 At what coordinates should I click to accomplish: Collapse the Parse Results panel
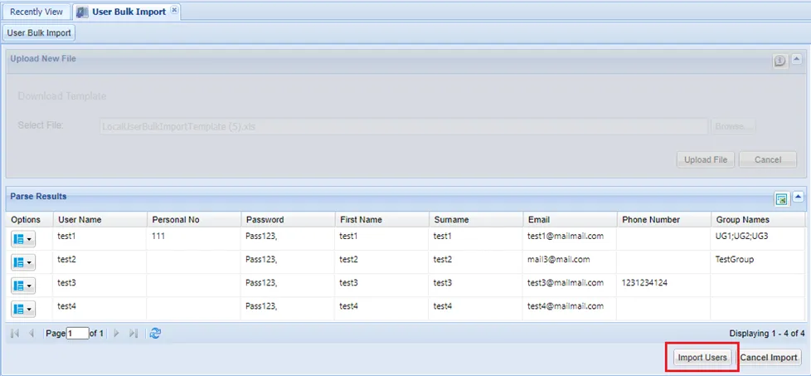pos(798,196)
